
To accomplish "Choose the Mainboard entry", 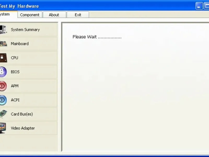I will point(28,44).
